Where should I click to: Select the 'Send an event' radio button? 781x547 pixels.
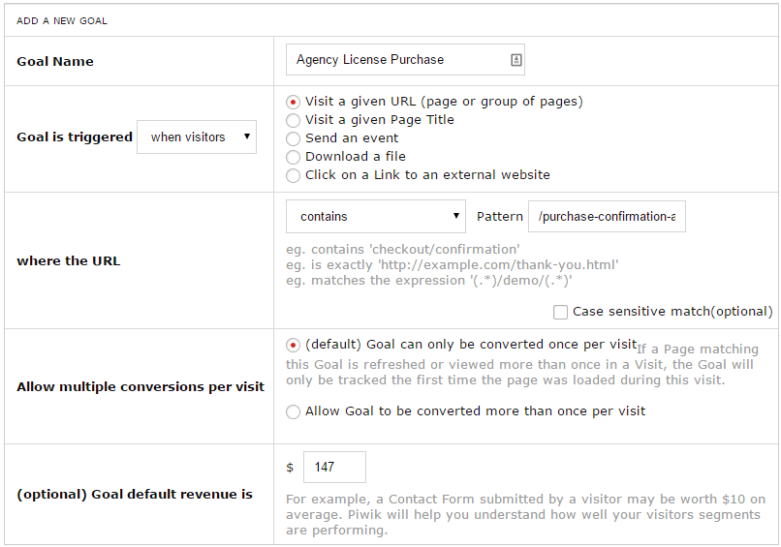pyautogui.click(x=294, y=138)
